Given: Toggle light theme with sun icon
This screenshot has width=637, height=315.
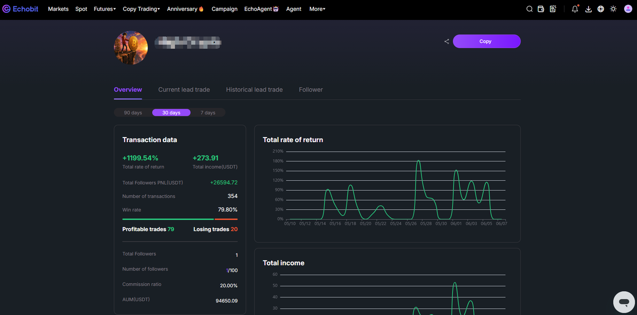Looking at the screenshot, I should click(x=613, y=9).
